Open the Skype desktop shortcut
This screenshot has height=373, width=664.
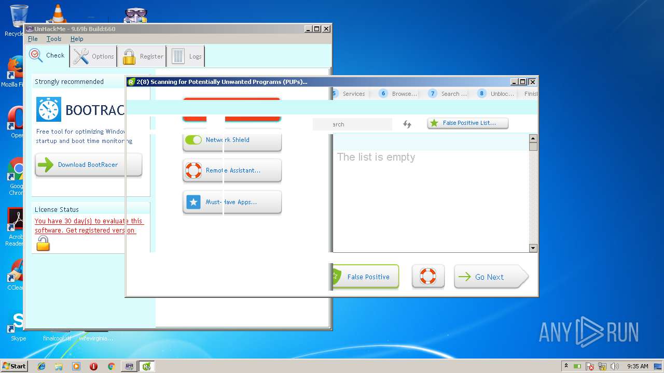[18, 326]
